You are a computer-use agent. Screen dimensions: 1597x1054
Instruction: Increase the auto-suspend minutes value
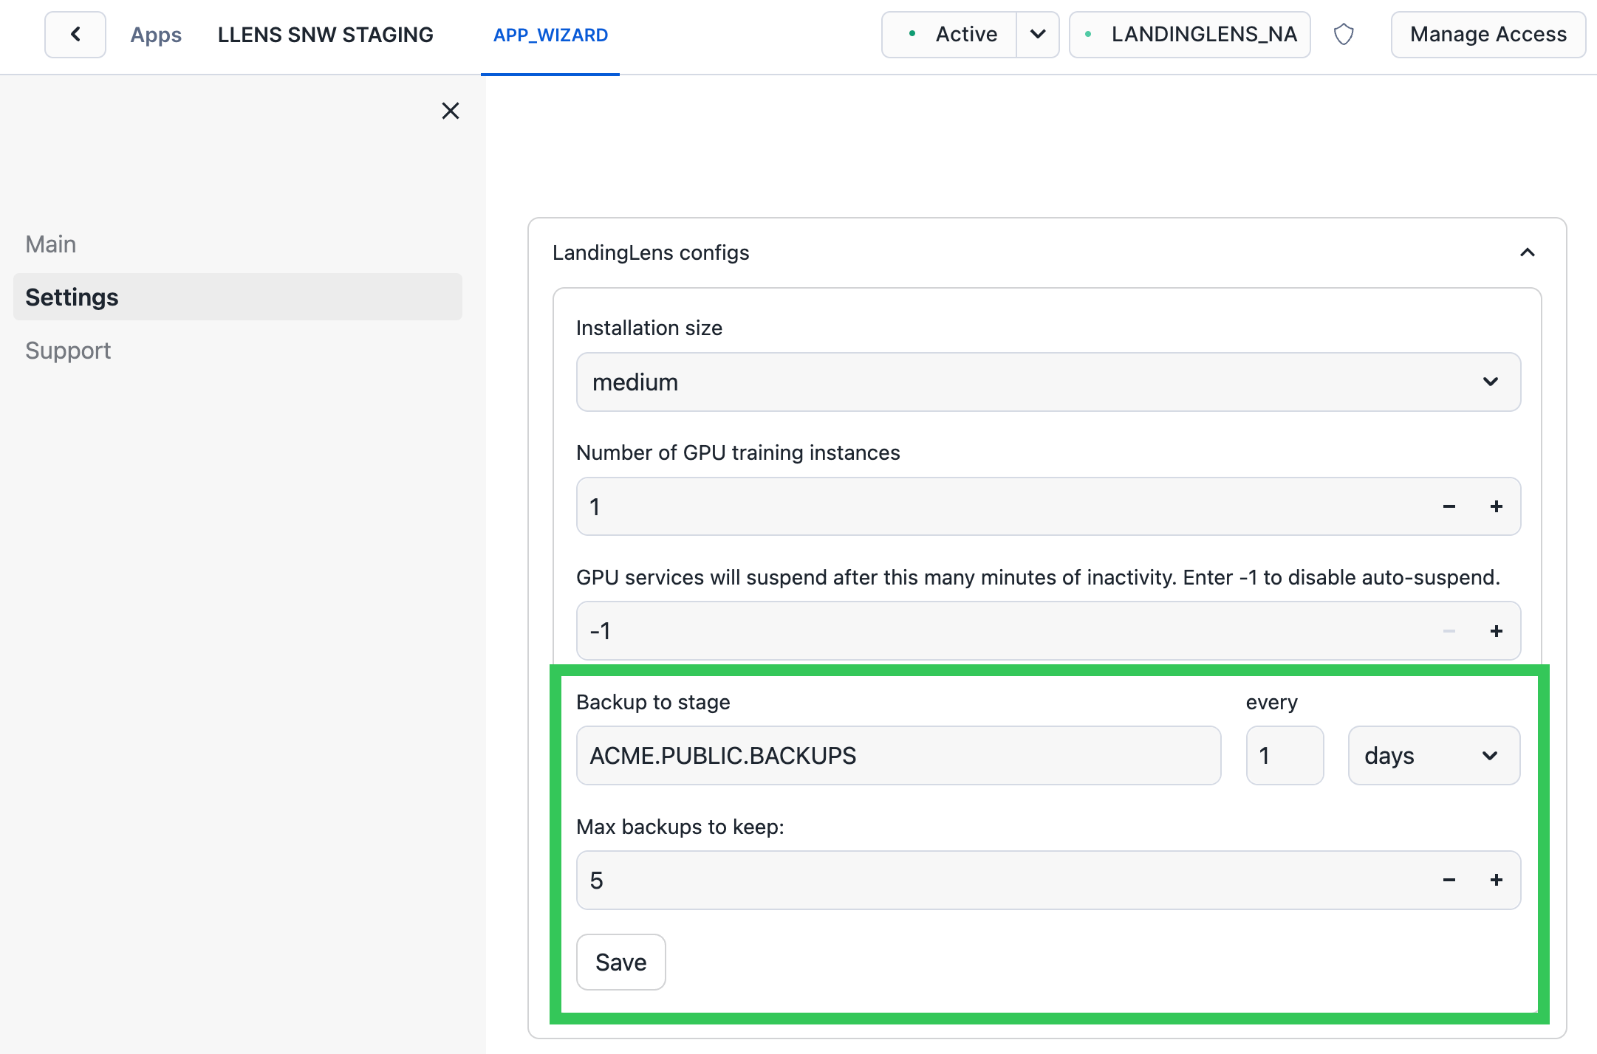[1497, 631]
